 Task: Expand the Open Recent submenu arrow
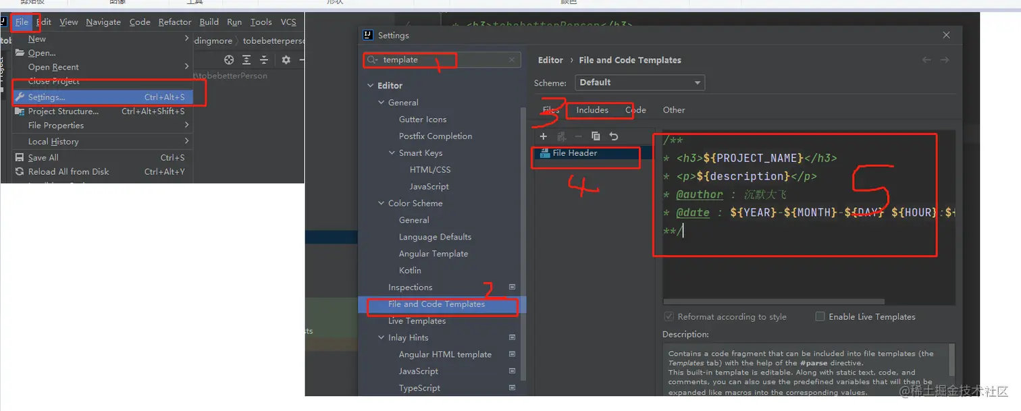tap(186, 67)
